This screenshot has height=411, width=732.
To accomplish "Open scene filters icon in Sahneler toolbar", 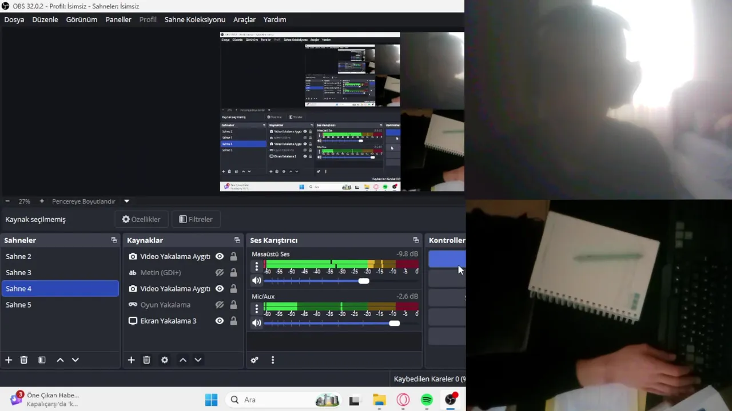I will [42, 360].
